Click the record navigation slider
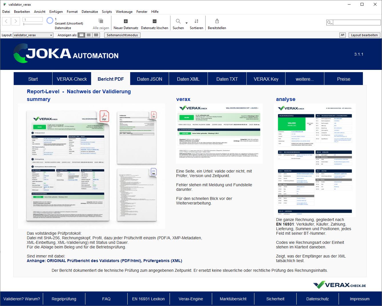 click(33, 24)
